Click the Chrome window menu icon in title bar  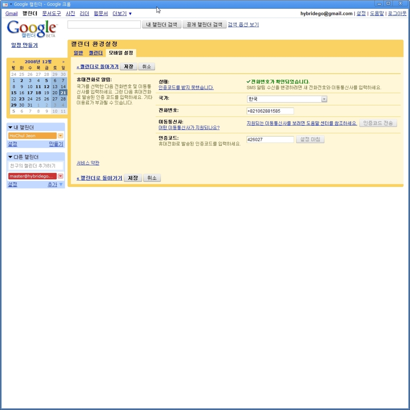[x=5, y=4]
